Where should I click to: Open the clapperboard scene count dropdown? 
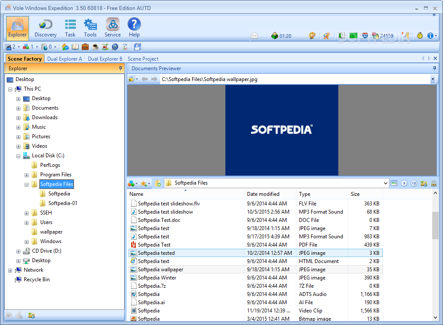(19, 47)
